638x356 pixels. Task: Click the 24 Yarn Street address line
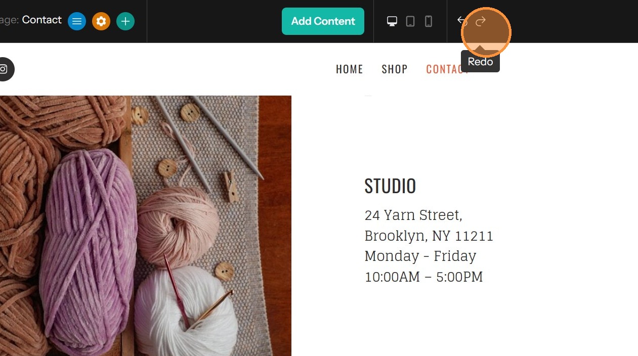pos(413,215)
